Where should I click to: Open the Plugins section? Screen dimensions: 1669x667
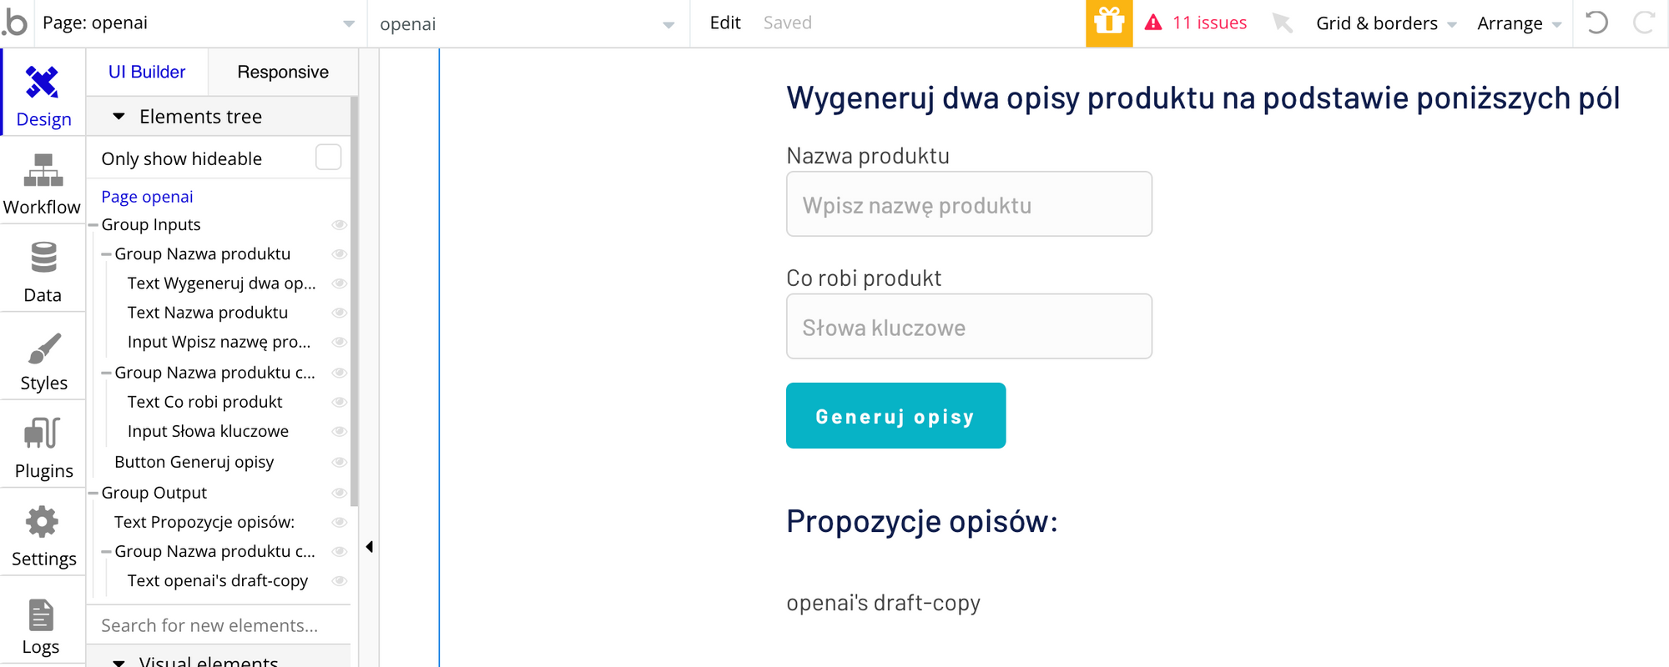click(43, 448)
